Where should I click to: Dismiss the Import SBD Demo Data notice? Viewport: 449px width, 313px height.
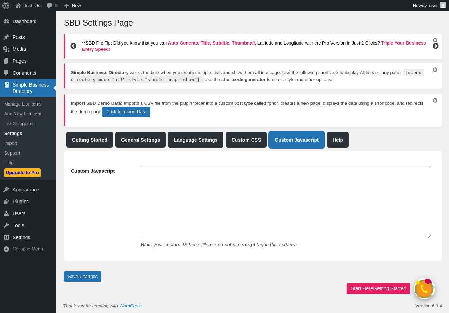[x=435, y=101]
